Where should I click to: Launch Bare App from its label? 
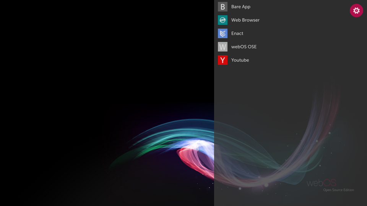(x=241, y=7)
